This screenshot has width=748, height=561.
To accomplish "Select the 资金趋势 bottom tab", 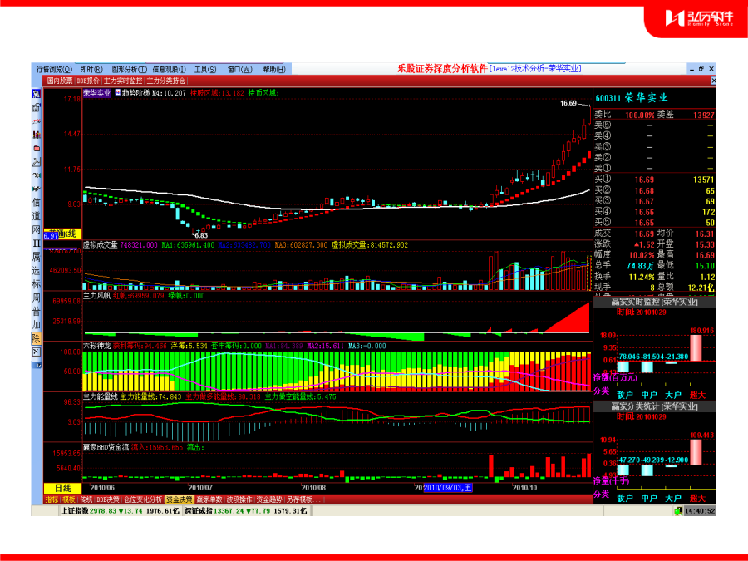I will pos(269,499).
